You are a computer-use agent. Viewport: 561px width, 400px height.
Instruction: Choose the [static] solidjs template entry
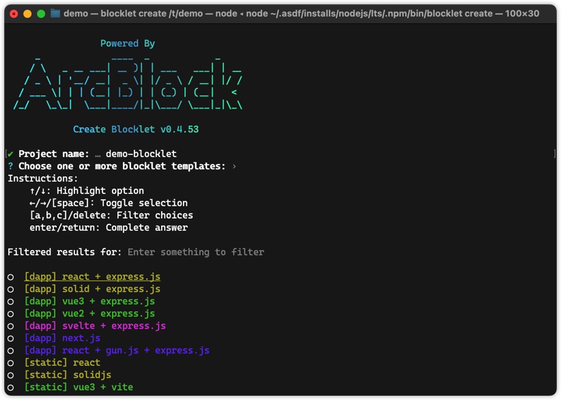68,375
